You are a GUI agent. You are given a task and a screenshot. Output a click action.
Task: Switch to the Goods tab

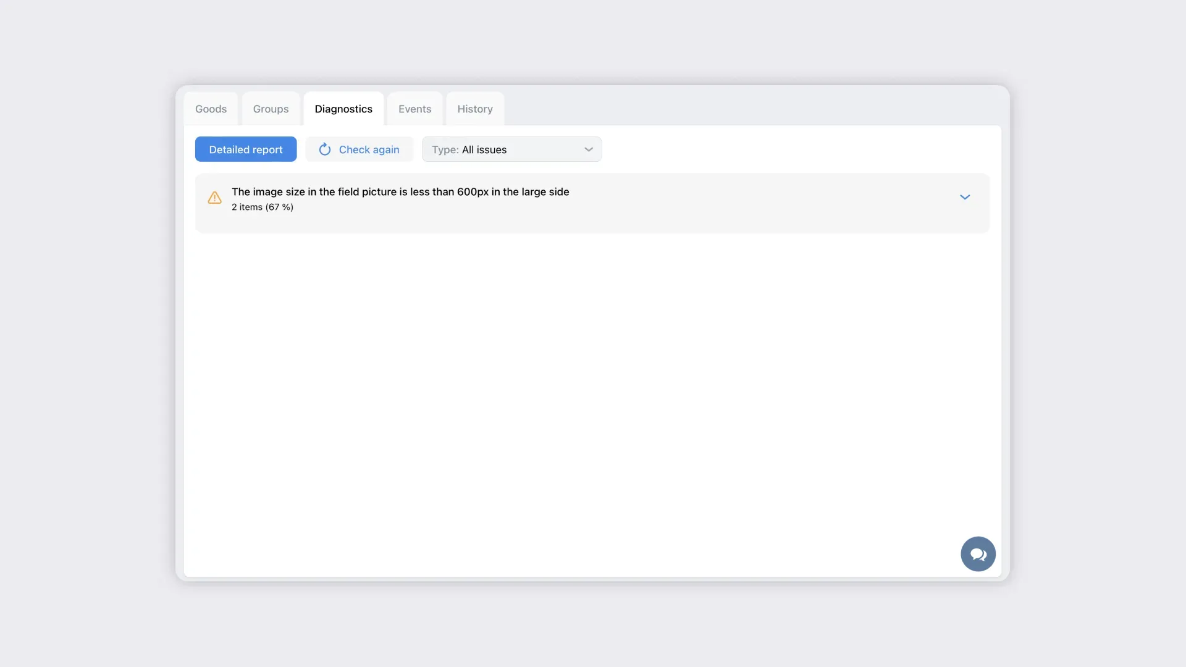[x=211, y=109]
